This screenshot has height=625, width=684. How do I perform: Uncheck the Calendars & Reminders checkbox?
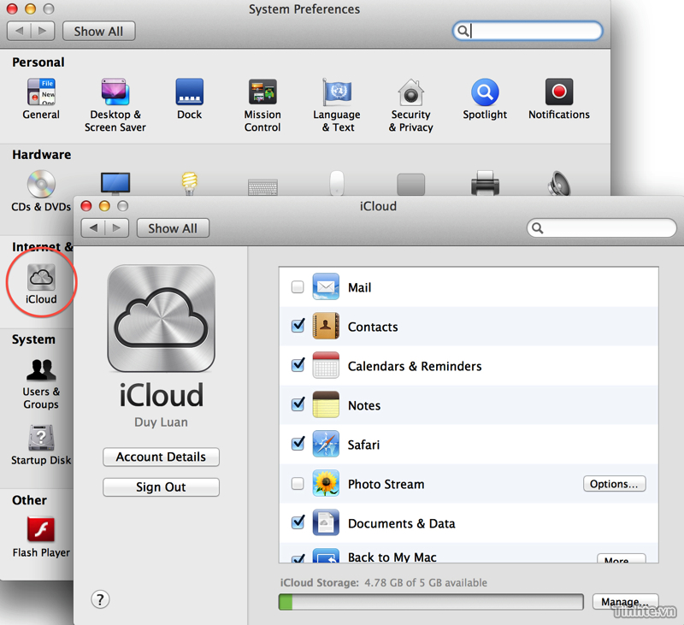[x=298, y=364]
